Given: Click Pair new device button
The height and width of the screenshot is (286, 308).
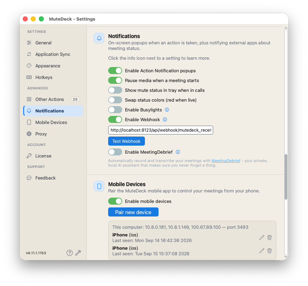Looking at the screenshot, I should click(x=133, y=212).
